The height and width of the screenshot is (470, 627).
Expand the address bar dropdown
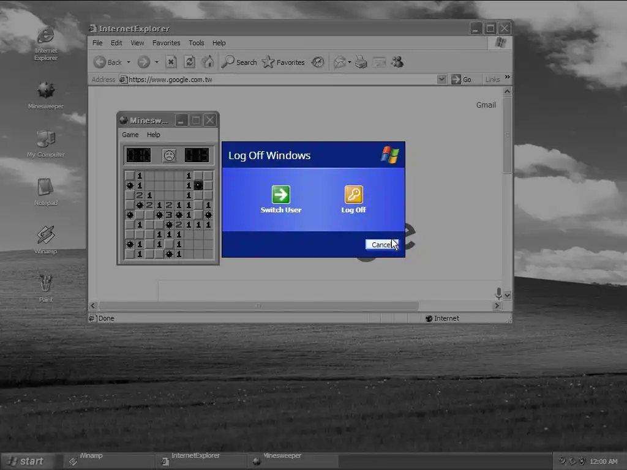[441, 79]
